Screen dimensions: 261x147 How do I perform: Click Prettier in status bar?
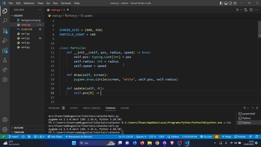pos(240,137)
